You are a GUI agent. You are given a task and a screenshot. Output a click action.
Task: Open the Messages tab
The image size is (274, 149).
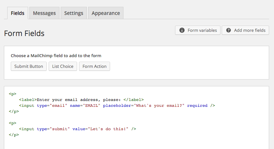coord(44,13)
